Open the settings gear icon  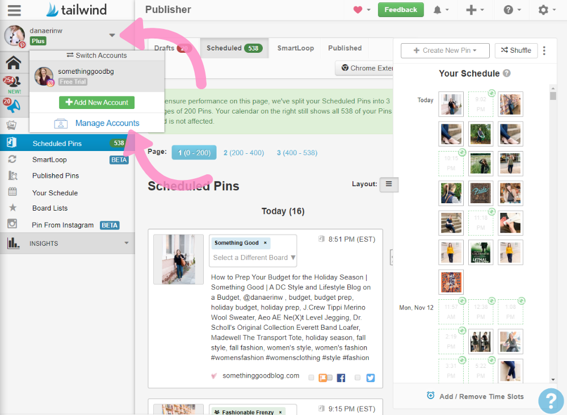(x=543, y=10)
